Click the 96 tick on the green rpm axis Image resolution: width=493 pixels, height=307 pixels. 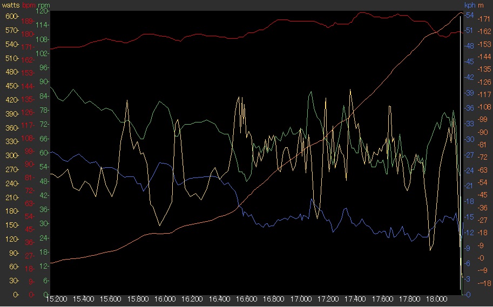pyautogui.click(x=44, y=67)
